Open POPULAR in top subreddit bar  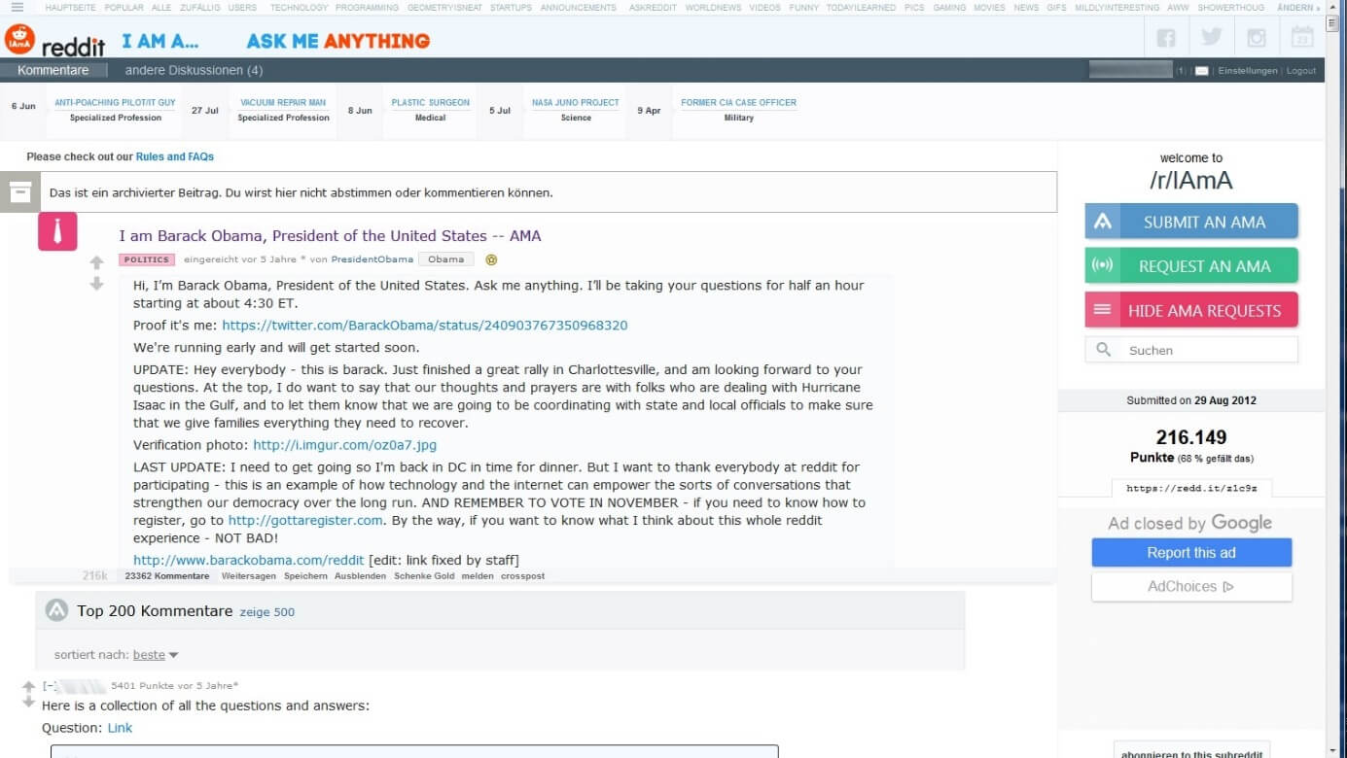point(124,7)
